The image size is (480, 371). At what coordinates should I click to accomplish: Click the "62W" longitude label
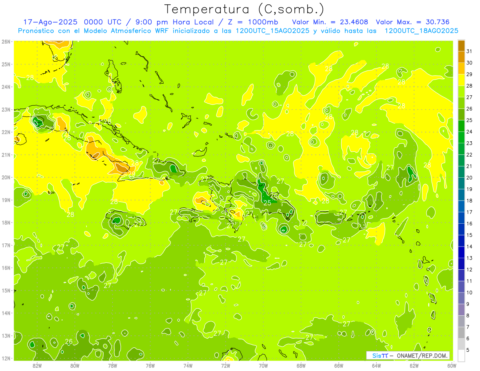click(414, 365)
